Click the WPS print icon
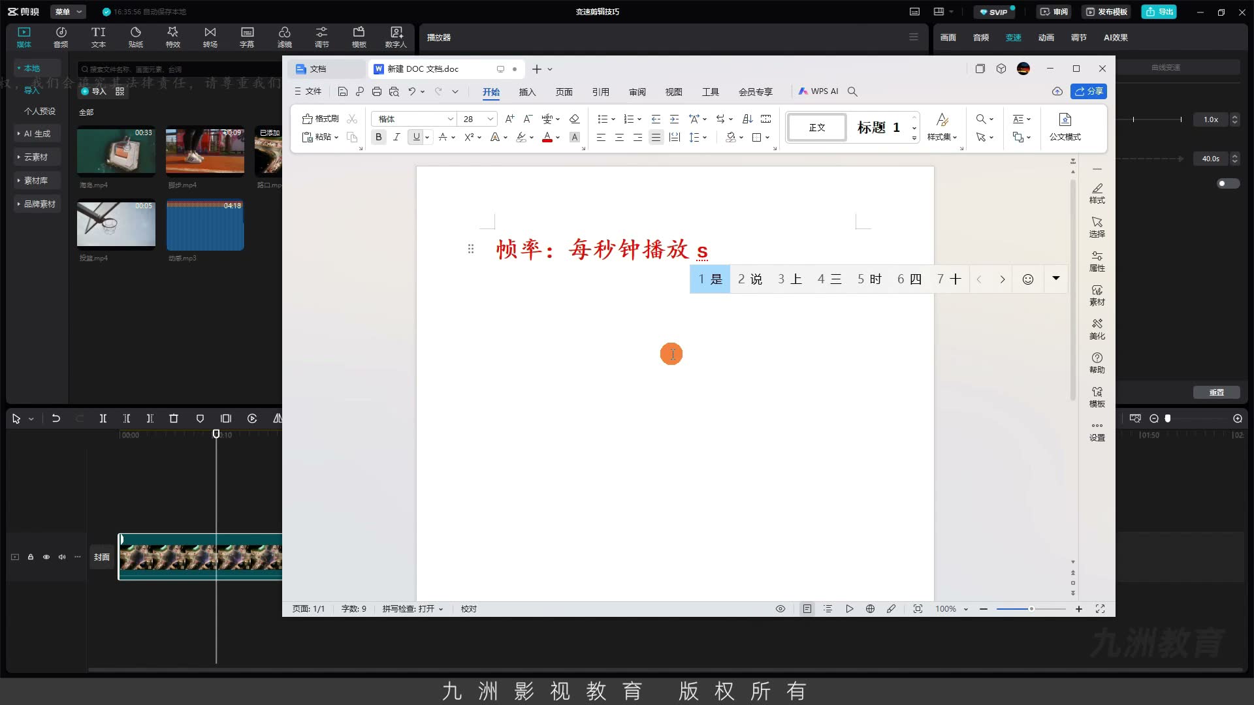The width and height of the screenshot is (1254, 705). tap(377, 91)
